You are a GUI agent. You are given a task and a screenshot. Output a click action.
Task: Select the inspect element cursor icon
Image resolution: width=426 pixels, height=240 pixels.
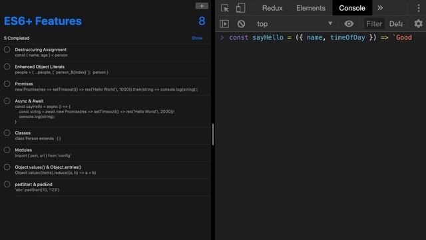tap(225, 8)
